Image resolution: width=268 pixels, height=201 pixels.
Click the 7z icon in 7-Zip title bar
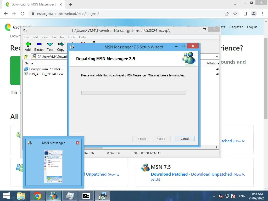coord(25,30)
